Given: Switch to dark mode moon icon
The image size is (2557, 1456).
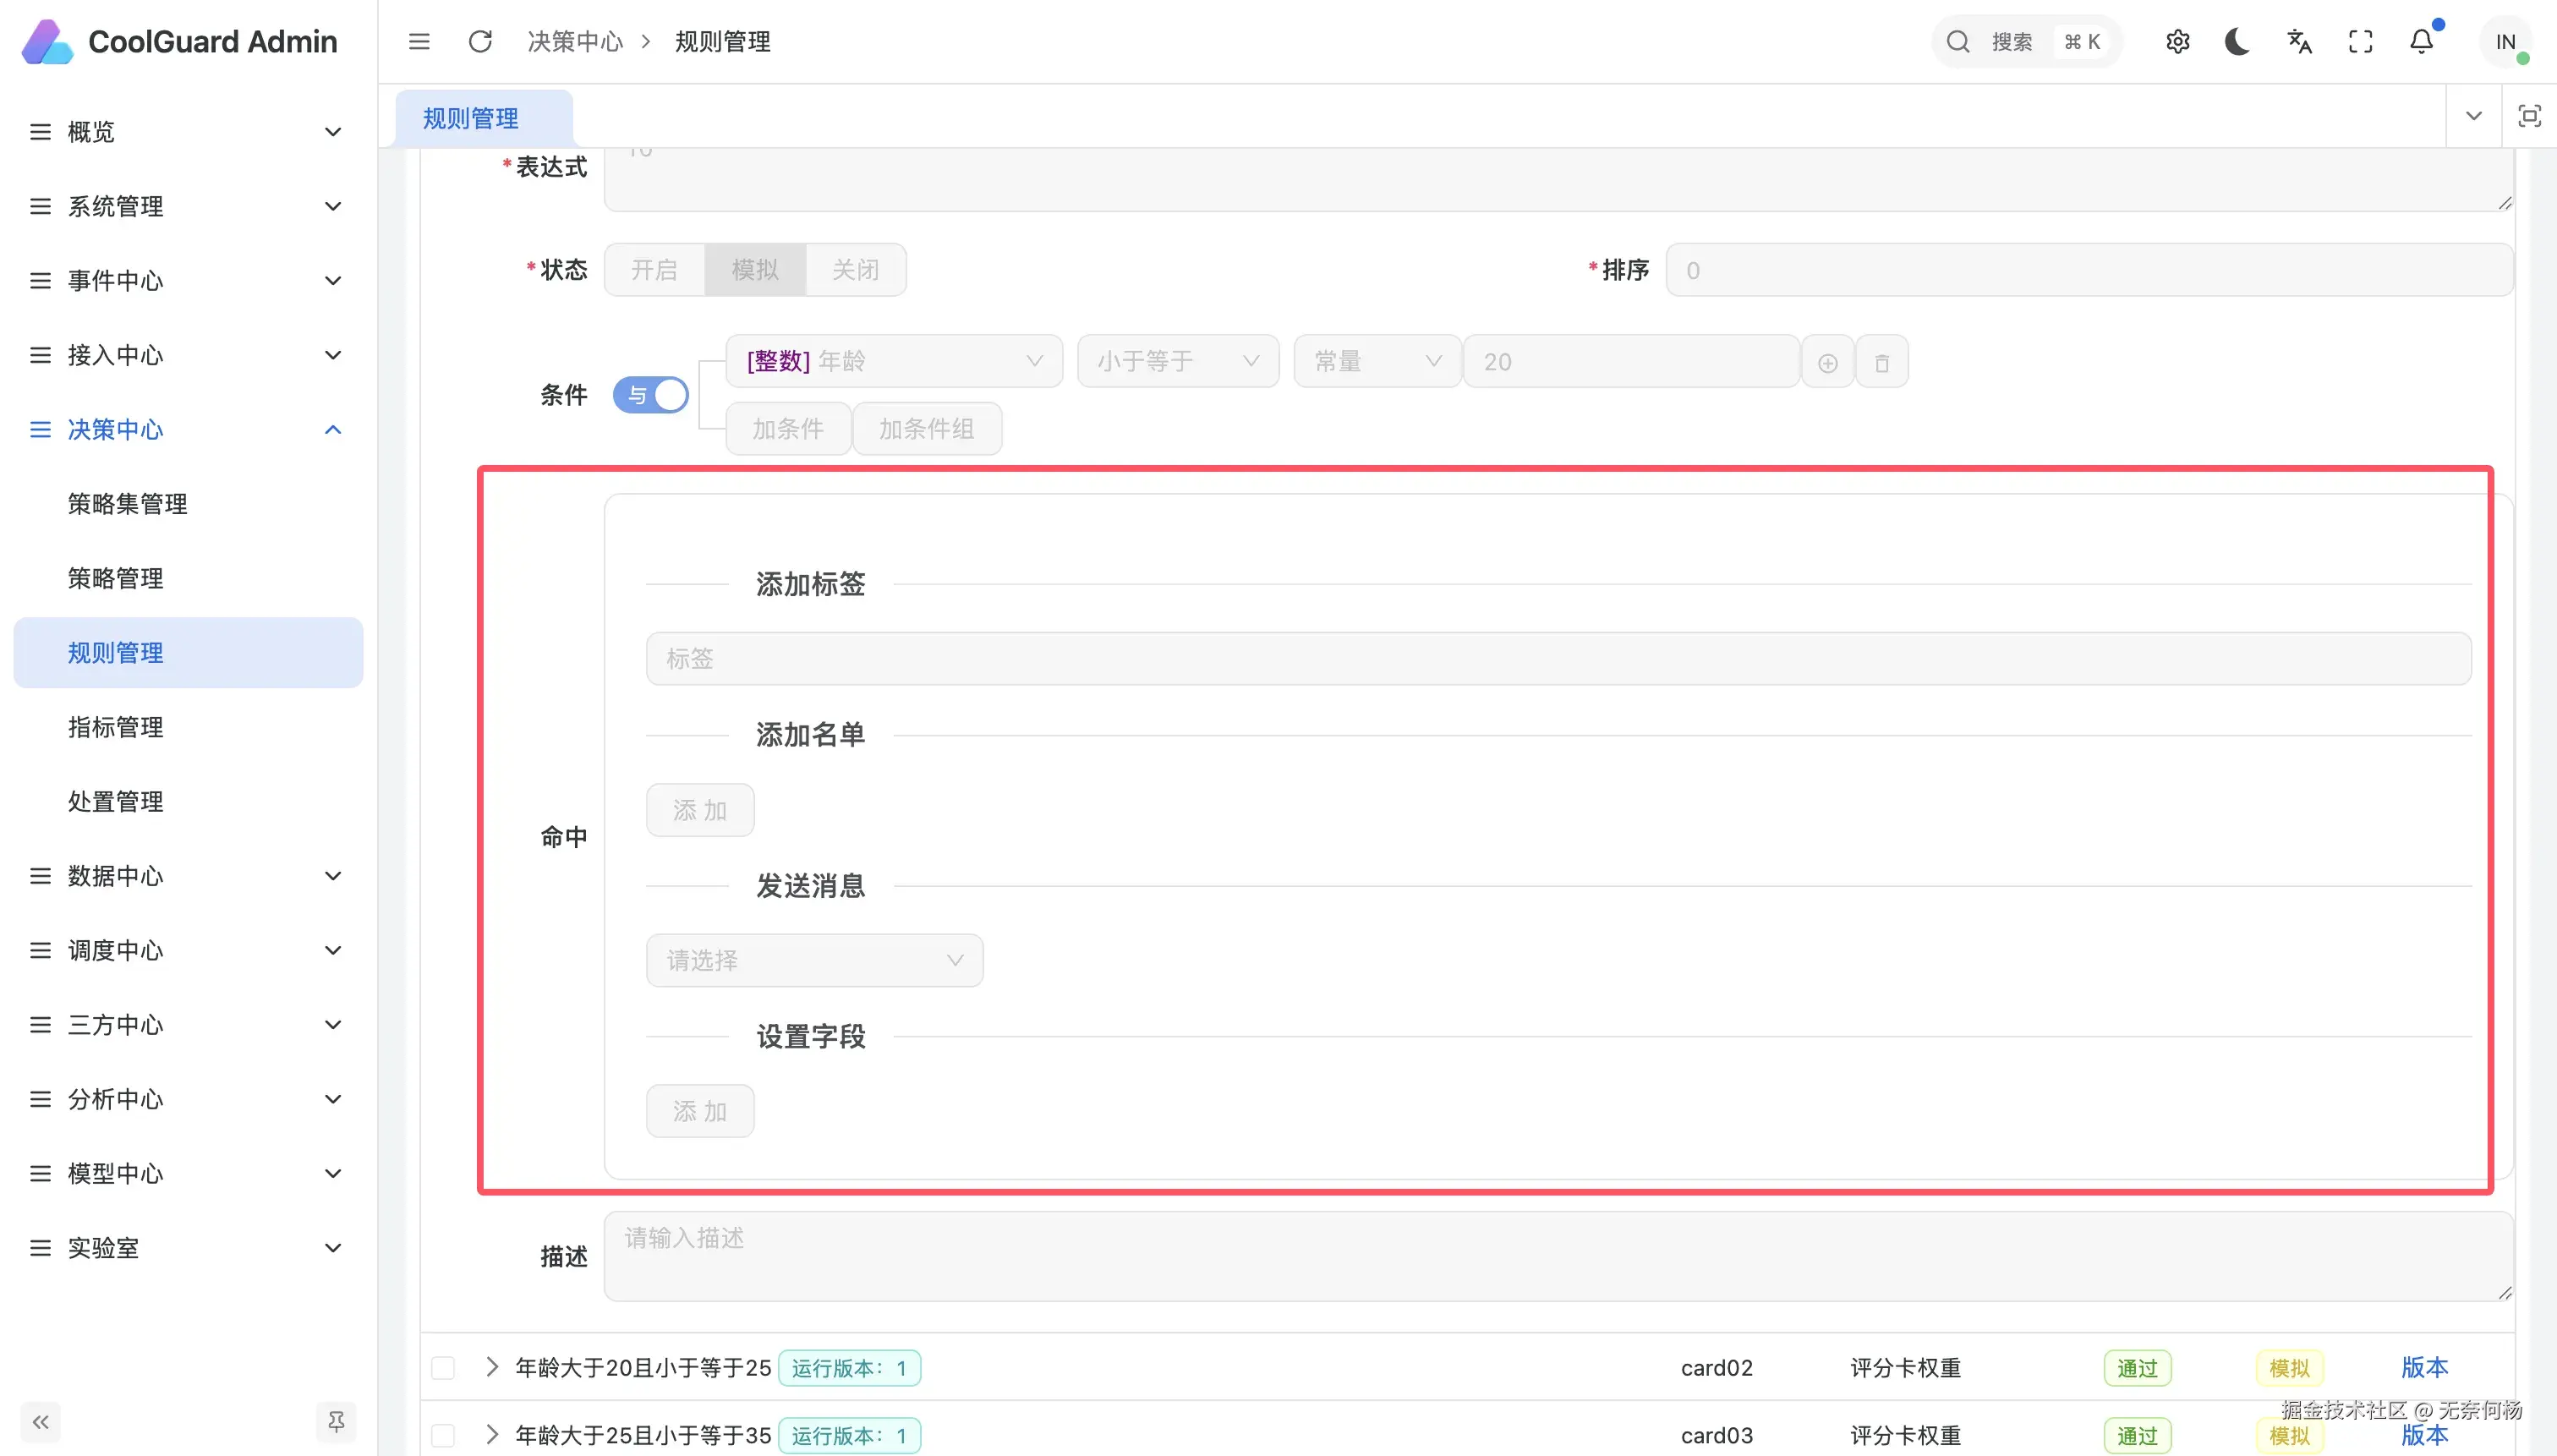Looking at the screenshot, I should coord(2237,42).
